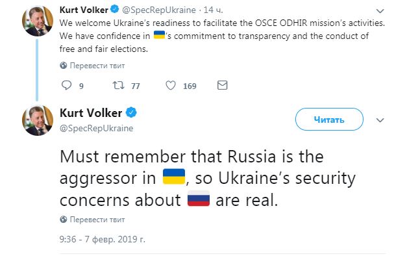Screen dimensions: 407x256
Task: Expand the options chevron beside Читать
Action: coord(380,120)
